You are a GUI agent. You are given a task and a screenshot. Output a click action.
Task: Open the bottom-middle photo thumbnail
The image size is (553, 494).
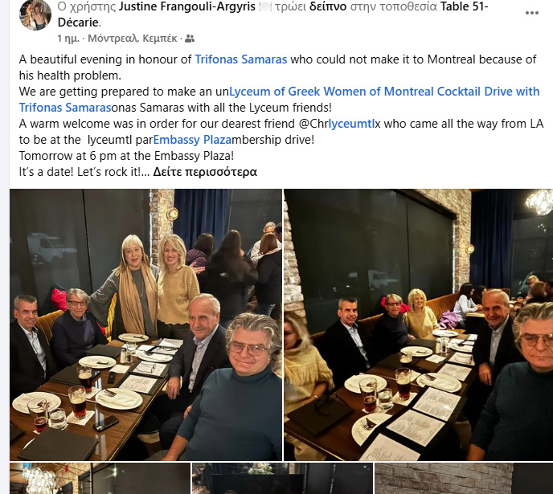click(282, 479)
